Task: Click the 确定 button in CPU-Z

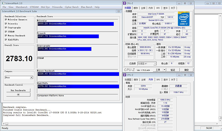Action: [186, 70]
